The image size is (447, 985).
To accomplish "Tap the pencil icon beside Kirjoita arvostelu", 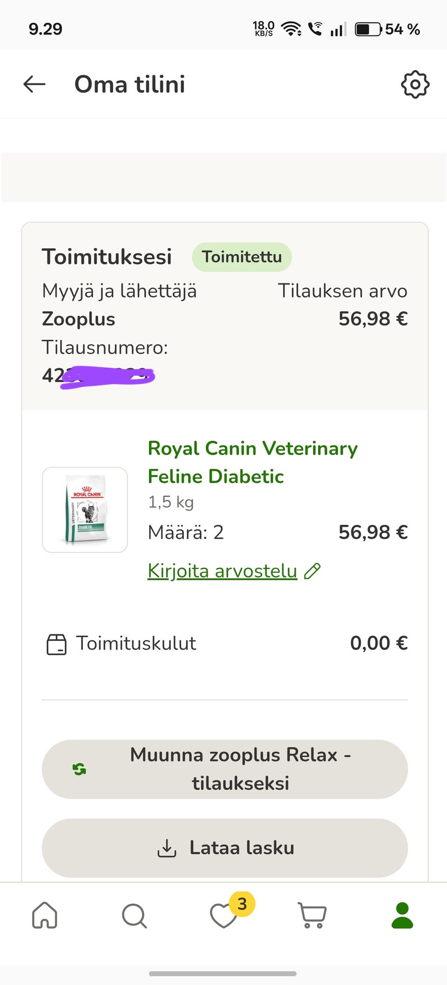I will tap(312, 571).
